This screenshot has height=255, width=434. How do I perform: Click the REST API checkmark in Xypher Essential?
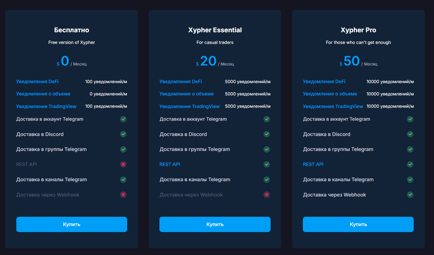[x=267, y=164]
